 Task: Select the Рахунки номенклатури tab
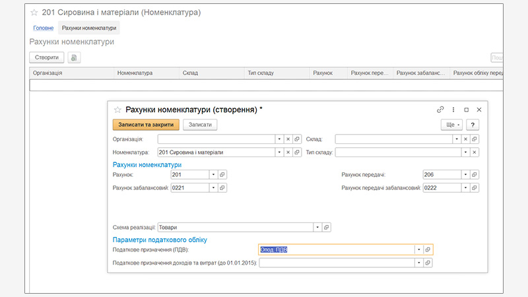(x=89, y=28)
